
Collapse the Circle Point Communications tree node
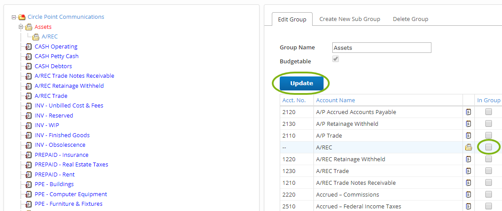point(14,17)
